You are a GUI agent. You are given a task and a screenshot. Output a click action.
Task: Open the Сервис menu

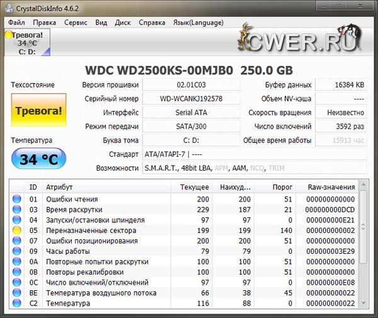click(76, 22)
